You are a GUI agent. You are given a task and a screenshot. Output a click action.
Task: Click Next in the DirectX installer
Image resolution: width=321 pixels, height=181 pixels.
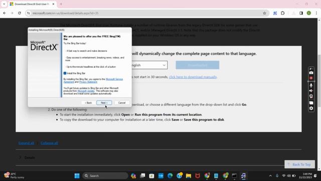(104, 103)
